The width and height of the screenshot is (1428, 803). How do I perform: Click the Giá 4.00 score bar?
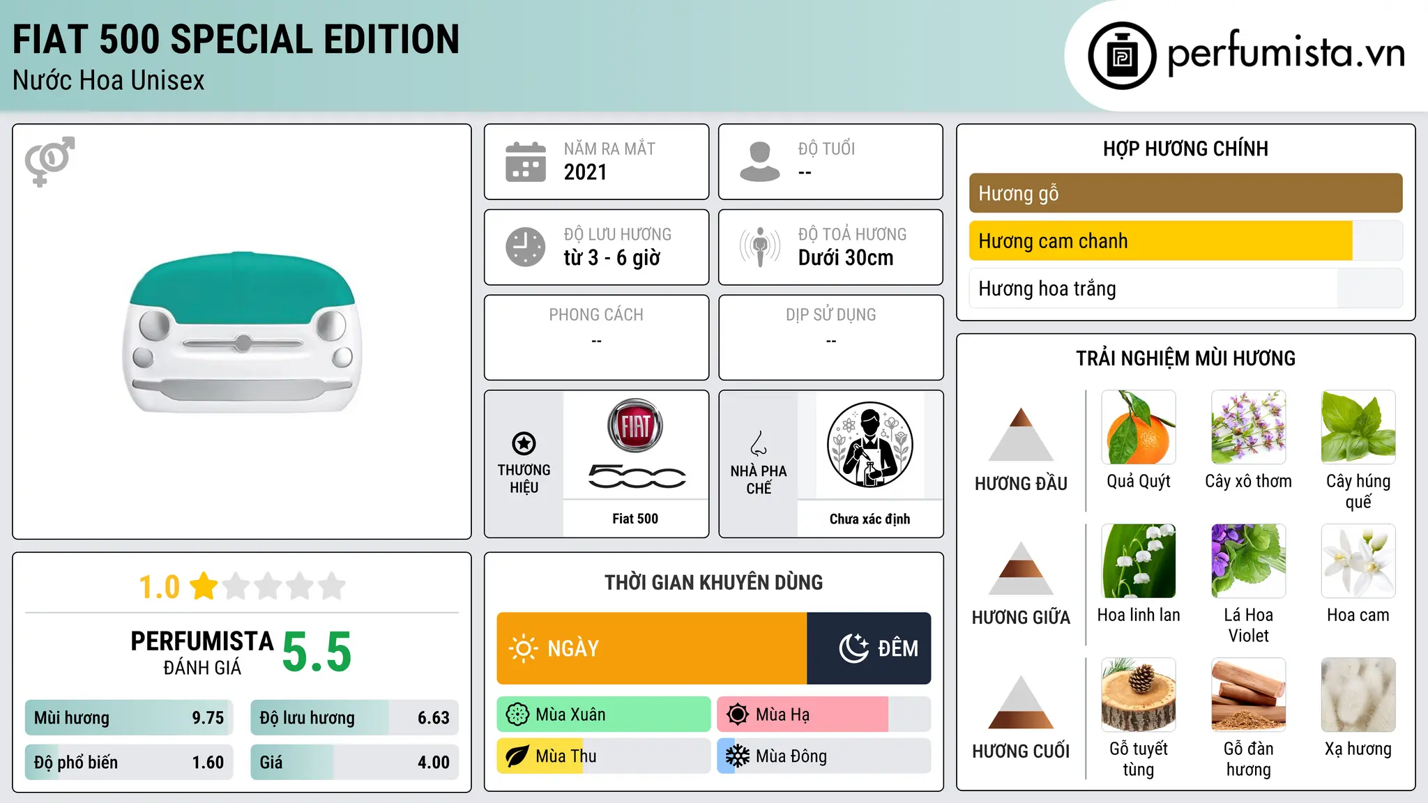tap(355, 763)
